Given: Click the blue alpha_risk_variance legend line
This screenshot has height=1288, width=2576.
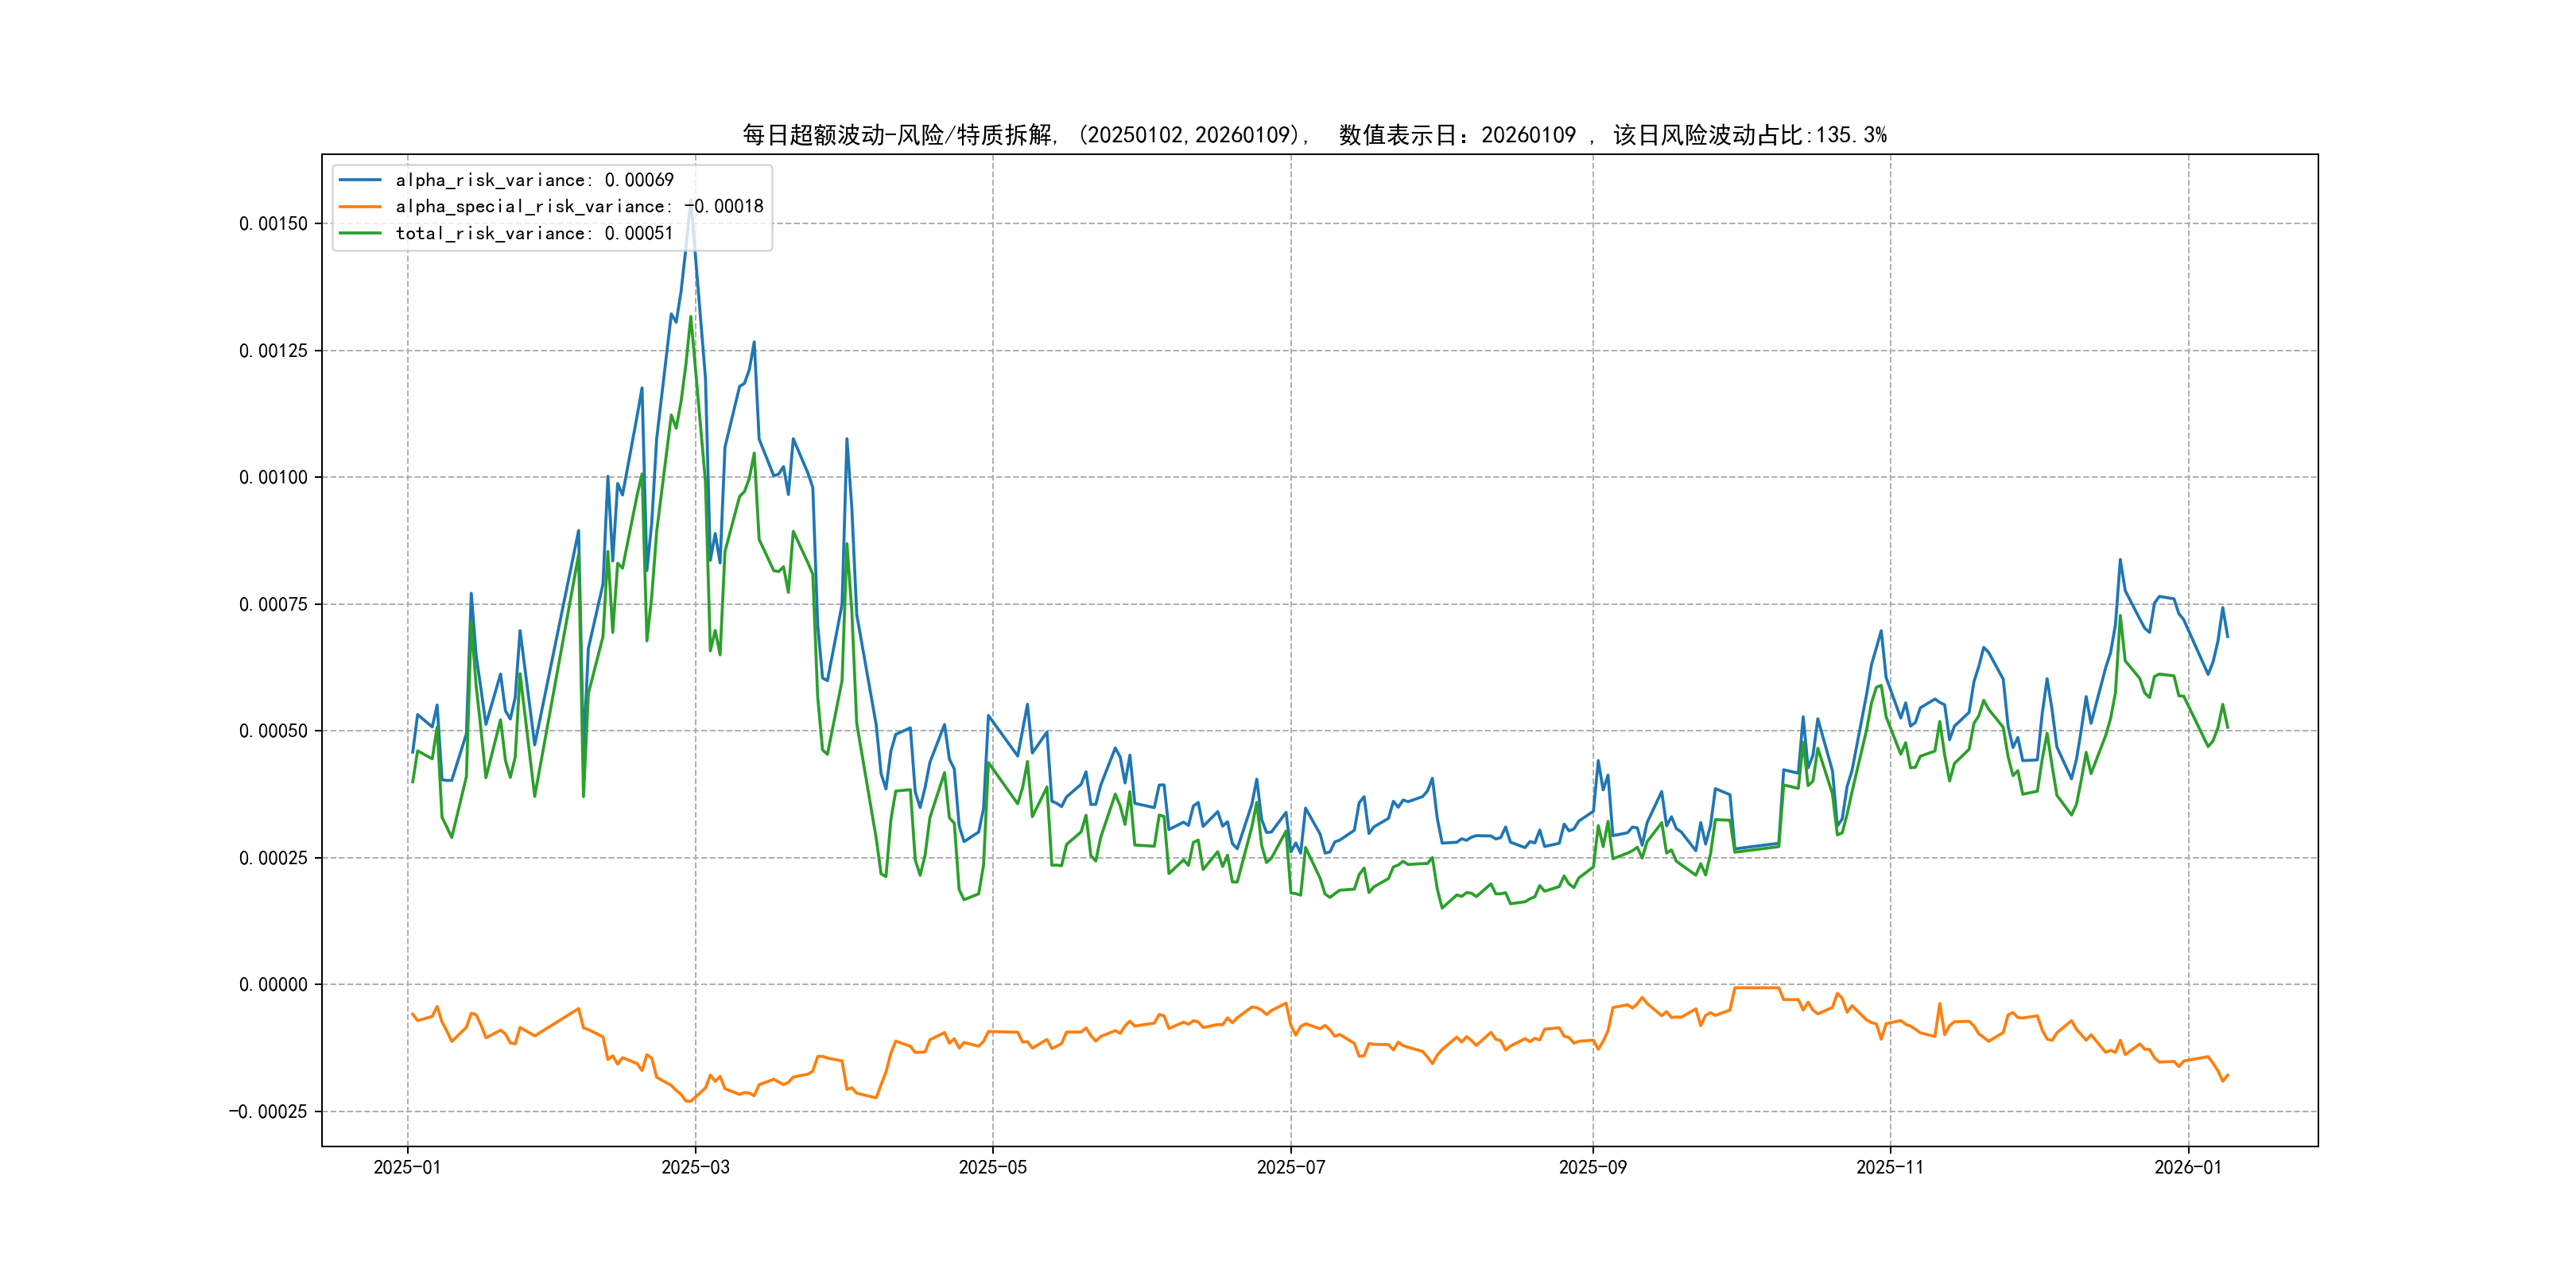Looking at the screenshot, I should pos(360,180).
